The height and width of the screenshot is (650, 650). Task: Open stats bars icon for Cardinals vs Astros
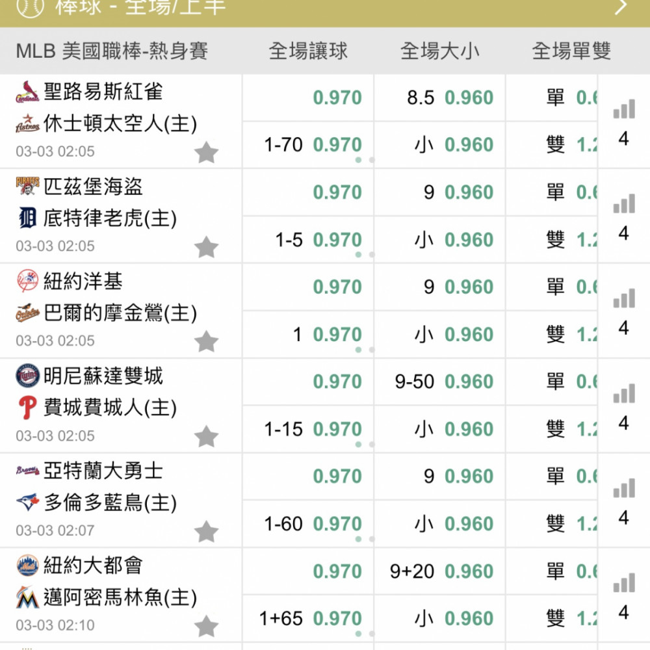pyautogui.click(x=624, y=109)
